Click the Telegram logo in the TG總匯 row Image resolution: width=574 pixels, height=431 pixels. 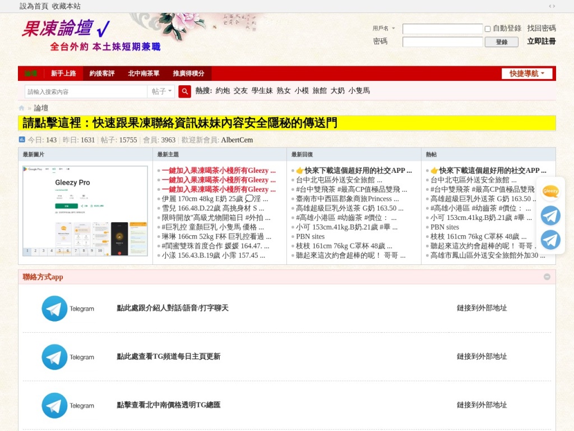pos(54,406)
